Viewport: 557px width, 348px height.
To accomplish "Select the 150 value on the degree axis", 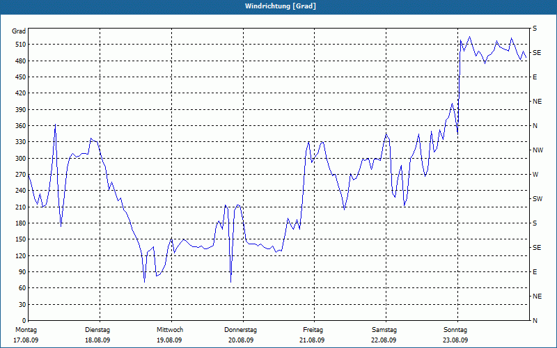I will tap(21, 239).
